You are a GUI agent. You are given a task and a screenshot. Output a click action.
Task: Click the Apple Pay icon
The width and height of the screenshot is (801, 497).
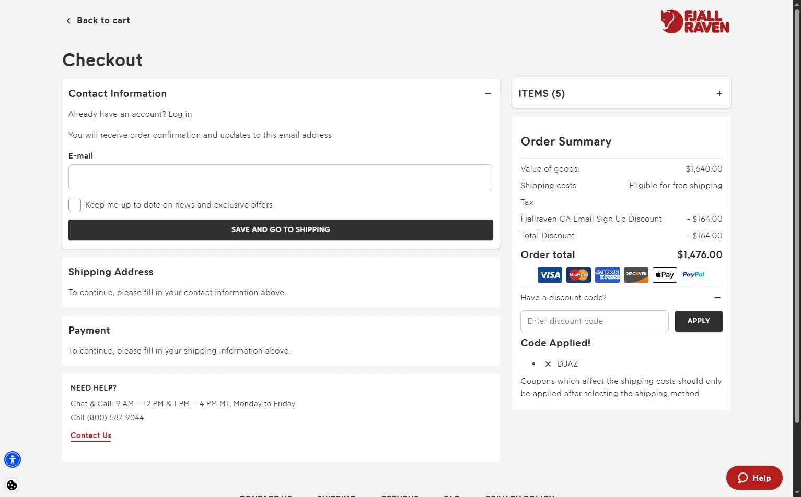665,275
